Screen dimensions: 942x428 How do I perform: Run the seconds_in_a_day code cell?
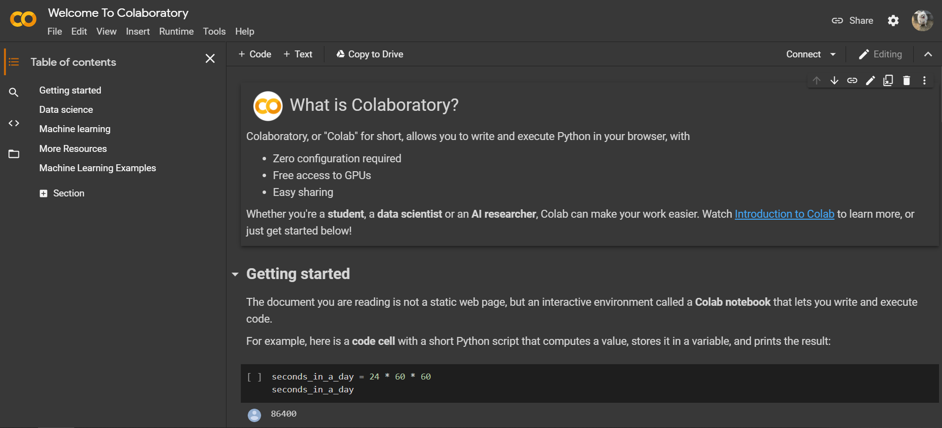(254, 377)
